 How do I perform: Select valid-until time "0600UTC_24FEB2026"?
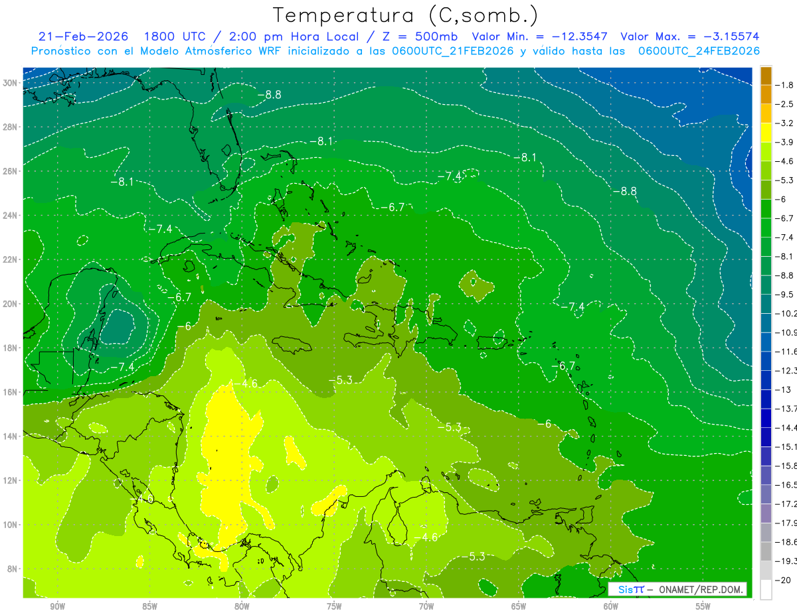699,51
